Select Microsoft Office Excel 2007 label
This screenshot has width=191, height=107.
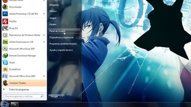click(22, 49)
